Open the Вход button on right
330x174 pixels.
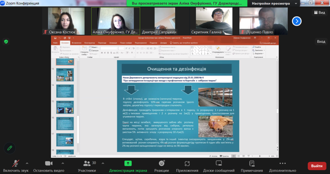click(321, 42)
